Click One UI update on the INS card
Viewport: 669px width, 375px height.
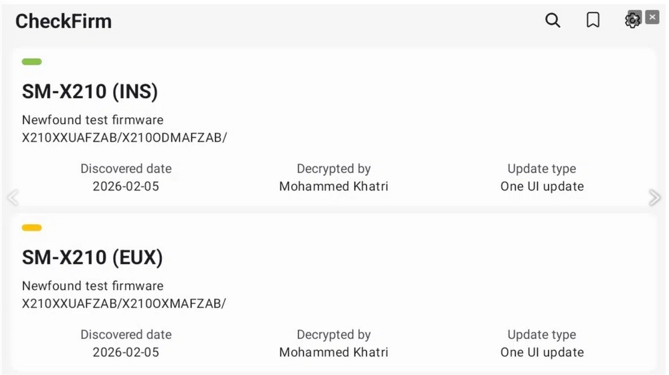pyautogui.click(x=542, y=186)
